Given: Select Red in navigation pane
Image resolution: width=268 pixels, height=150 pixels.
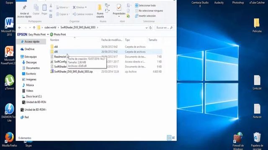Looking at the screenshot, I should pyautogui.click(x=25, y=117).
